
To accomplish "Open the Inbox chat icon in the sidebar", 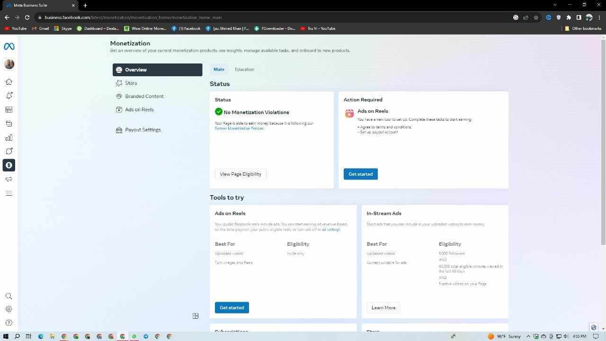I will (x=9, y=152).
